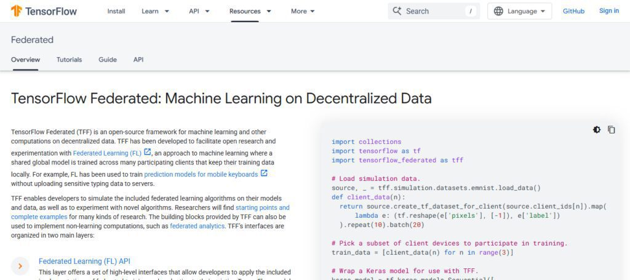
Task: Open the More dropdown menu
Action: pyautogui.click(x=303, y=11)
